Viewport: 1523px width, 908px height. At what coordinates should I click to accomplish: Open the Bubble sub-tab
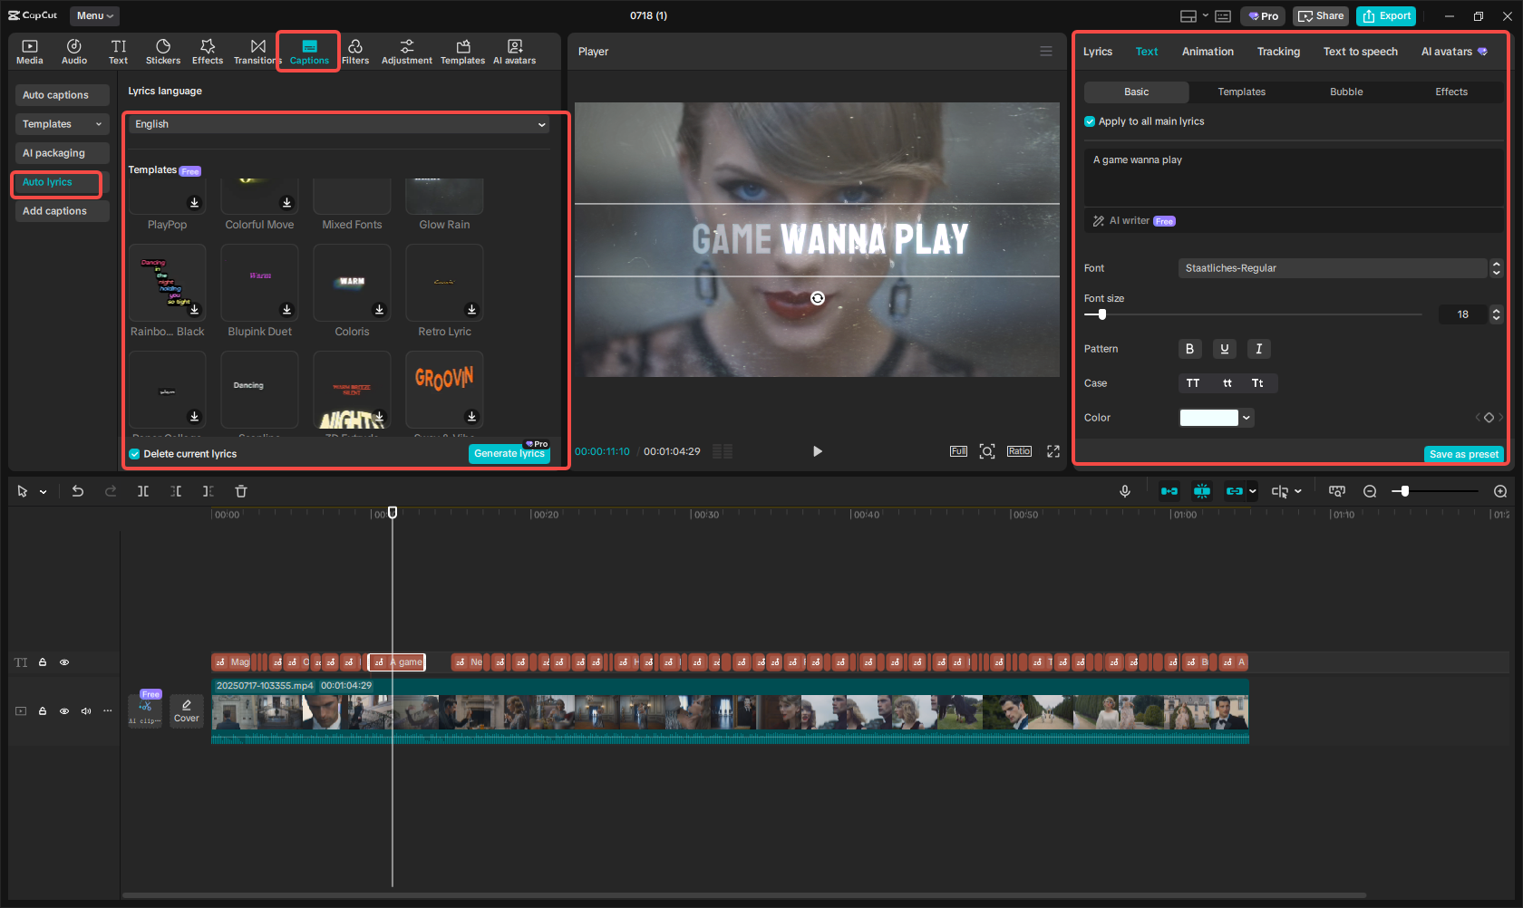(x=1346, y=92)
